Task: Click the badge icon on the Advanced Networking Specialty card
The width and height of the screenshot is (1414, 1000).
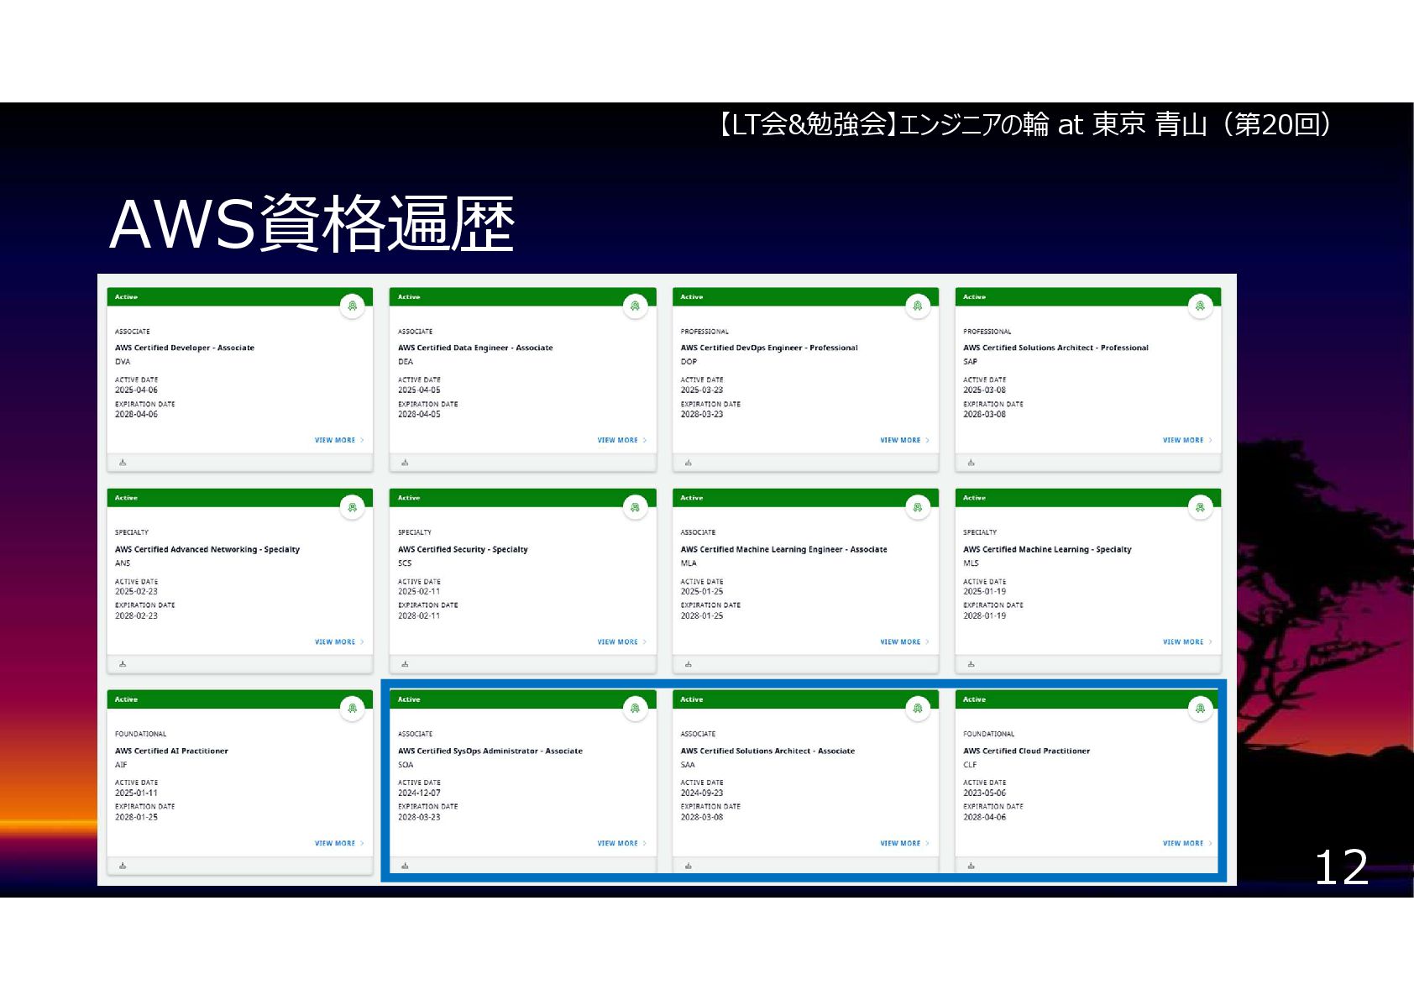Action: pyautogui.click(x=353, y=507)
